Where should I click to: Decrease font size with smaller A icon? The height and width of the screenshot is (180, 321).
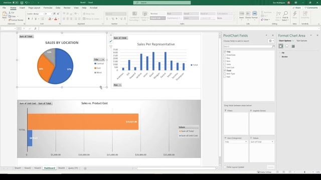[58, 13]
